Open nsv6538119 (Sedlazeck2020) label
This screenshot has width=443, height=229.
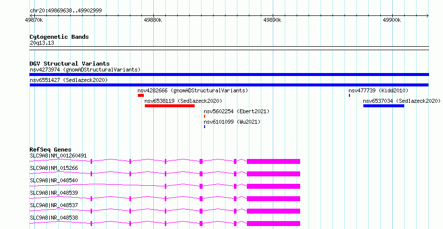click(183, 101)
